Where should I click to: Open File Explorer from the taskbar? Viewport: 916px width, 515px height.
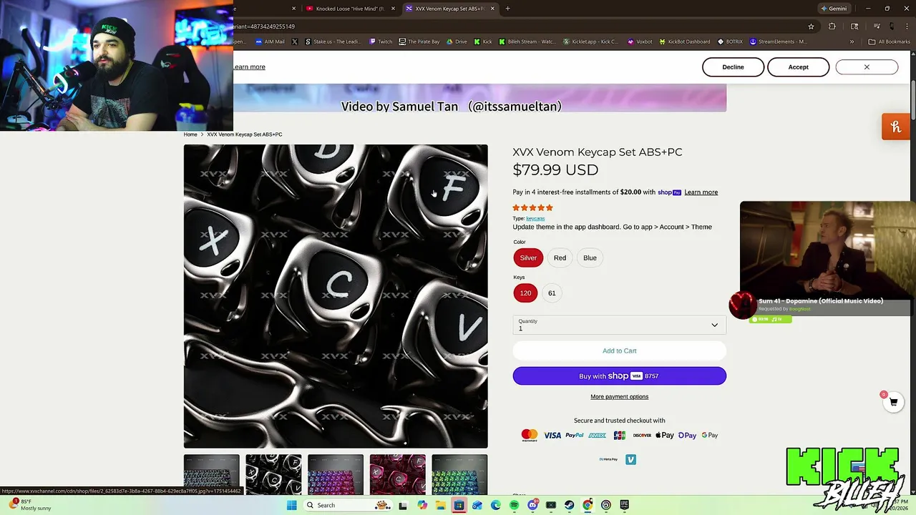(x=440, y=505)
